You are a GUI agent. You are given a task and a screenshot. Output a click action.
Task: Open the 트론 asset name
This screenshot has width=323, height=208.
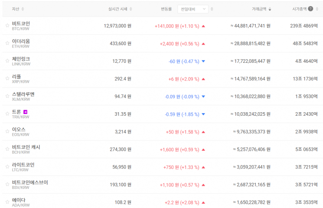pos(16,112)
